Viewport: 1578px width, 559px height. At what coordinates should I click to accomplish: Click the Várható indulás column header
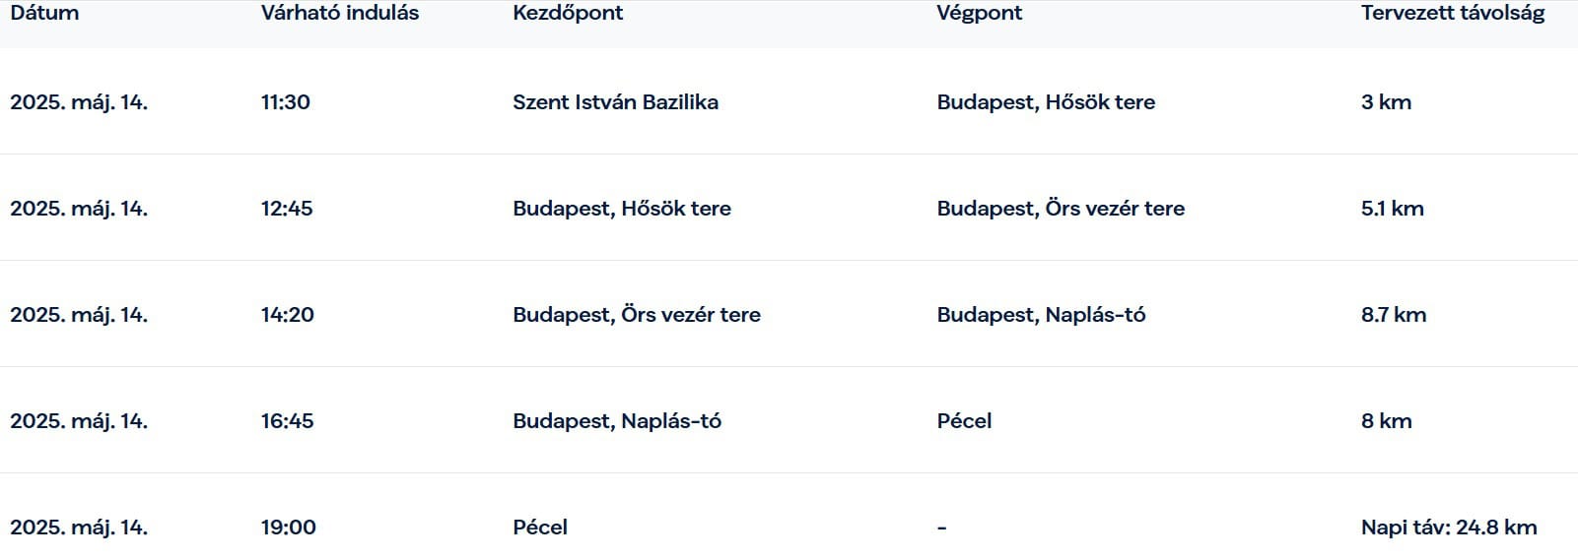[340, 14]
